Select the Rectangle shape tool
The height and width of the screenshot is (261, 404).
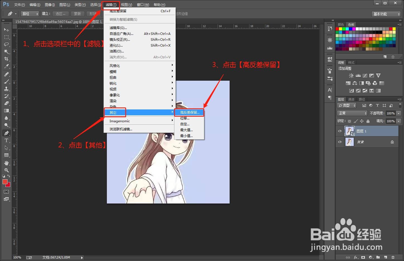click(x=6, y=155)
